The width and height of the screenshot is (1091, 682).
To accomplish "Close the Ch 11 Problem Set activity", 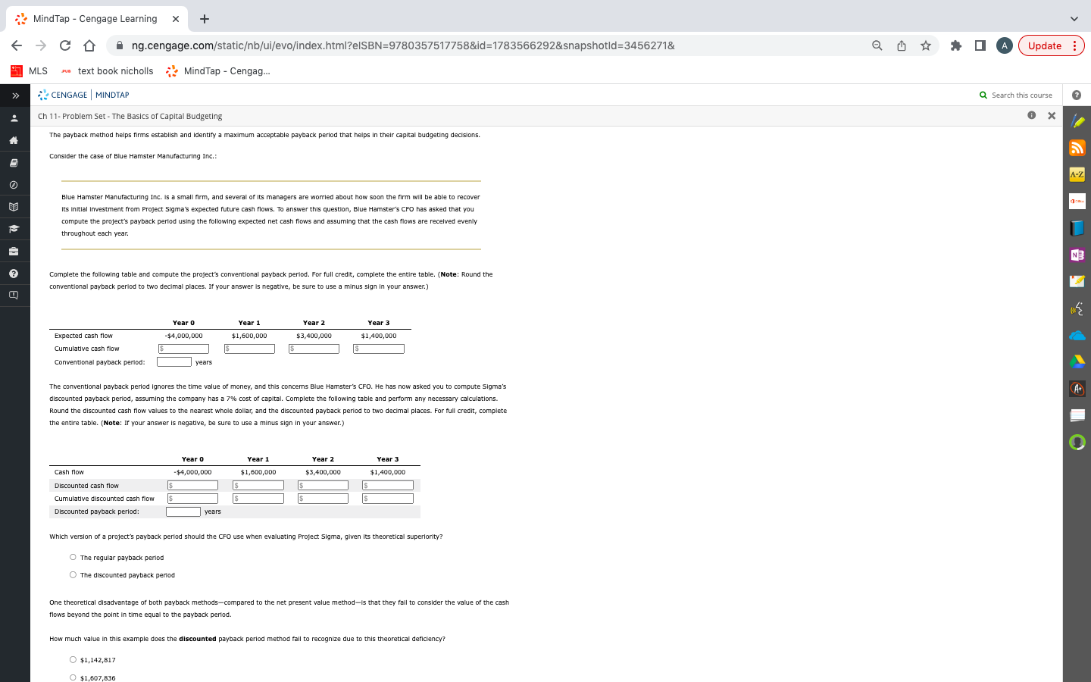I will [x=1052, y=116].
